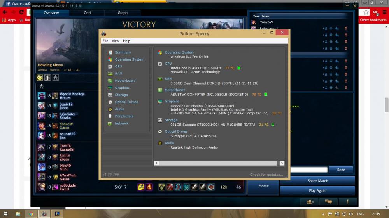
Task: Click the left arrow of Speccy horizontal scrollbar
Action: coord(156,163)
